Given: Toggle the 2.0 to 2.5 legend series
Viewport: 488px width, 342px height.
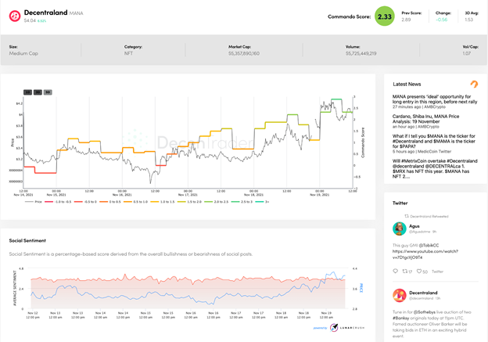Looking at the screenshot, I should click(x=217, y=202).
